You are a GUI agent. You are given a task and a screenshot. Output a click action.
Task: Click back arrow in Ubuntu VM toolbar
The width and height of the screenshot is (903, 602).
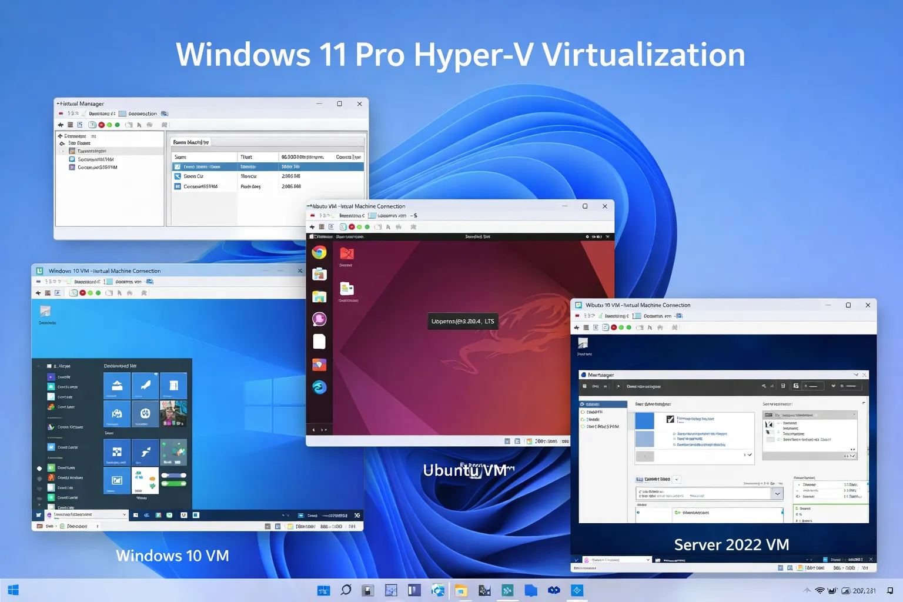pyautogui.click(x=312, y=227)
